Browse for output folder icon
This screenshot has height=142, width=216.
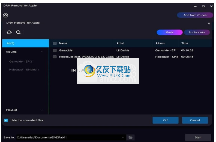pos(130,137)
